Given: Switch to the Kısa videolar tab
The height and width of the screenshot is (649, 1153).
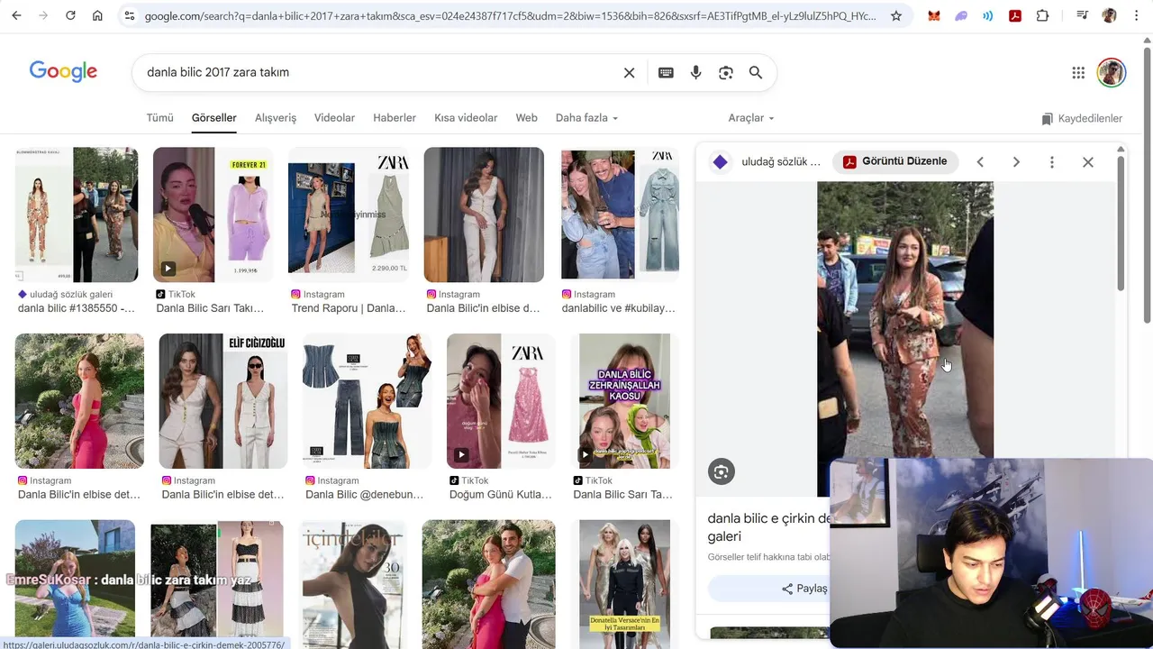Looking at the screenshot, I should tap(466, 118).
